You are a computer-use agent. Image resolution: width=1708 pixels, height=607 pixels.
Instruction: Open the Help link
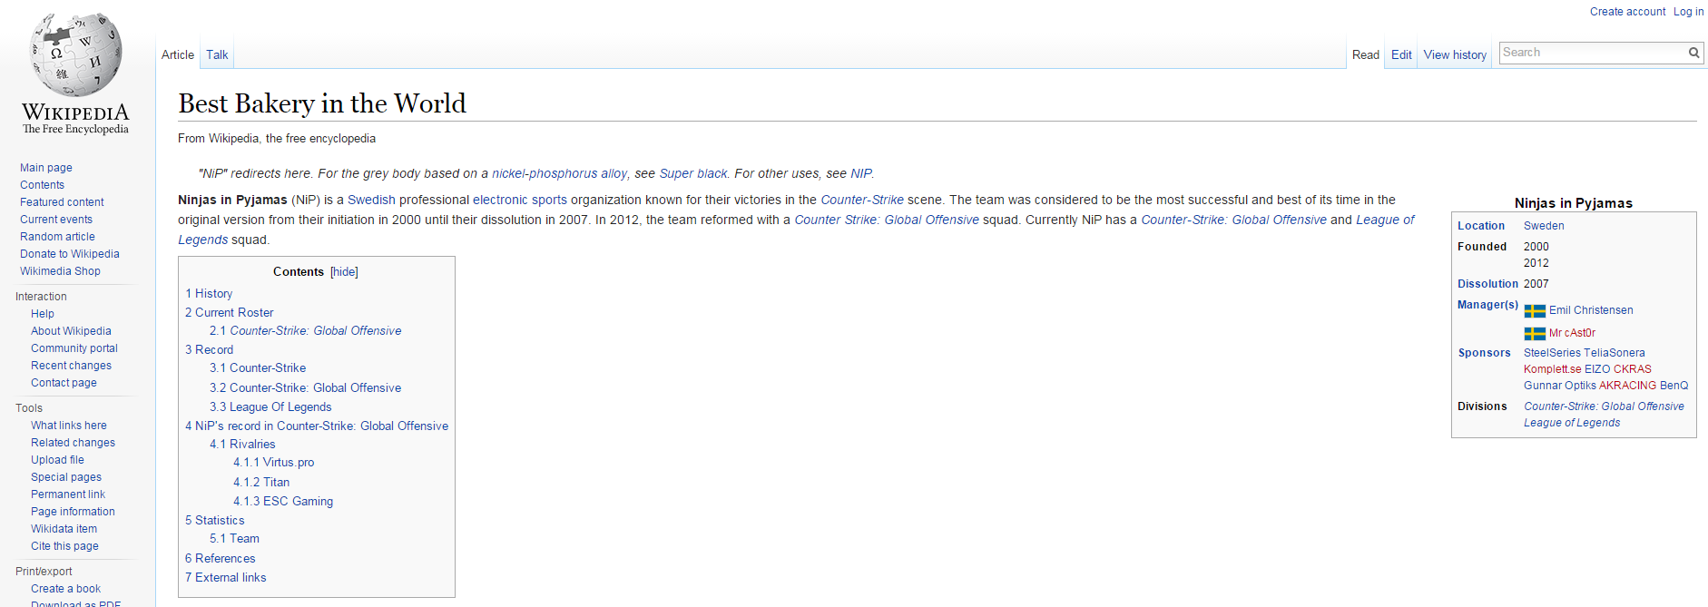[x=43, y=314]
